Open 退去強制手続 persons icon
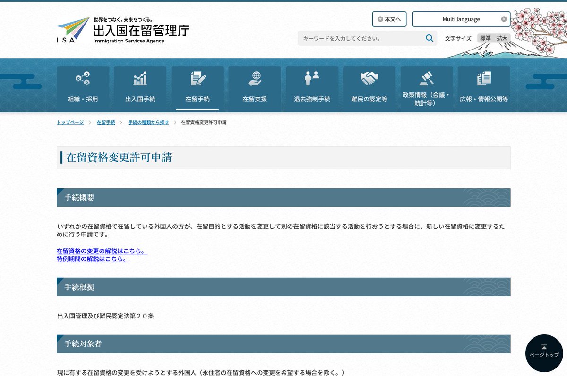 [x=312, y=79]
